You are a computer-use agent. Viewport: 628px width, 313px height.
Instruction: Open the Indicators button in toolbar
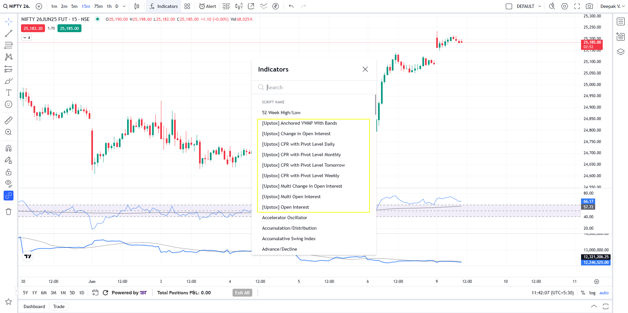(164, 6)
